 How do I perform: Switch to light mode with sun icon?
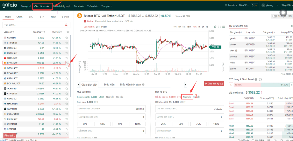pos(256,6)
